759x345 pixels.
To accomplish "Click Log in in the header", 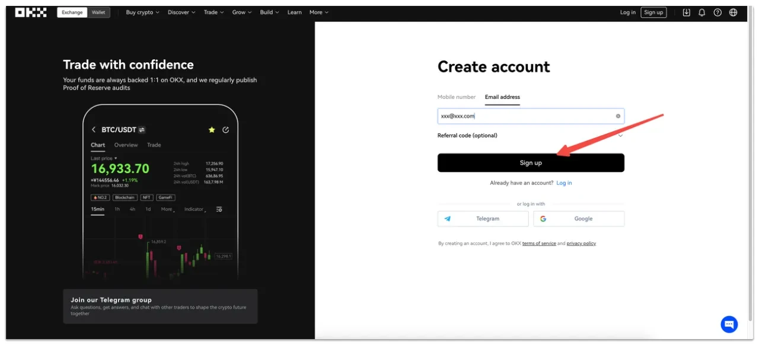I will pos(628,12).
